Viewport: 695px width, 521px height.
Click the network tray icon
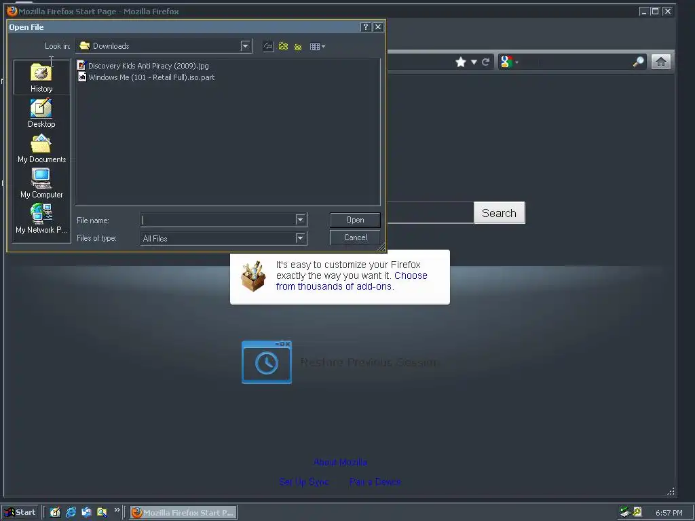coord(625,512)
